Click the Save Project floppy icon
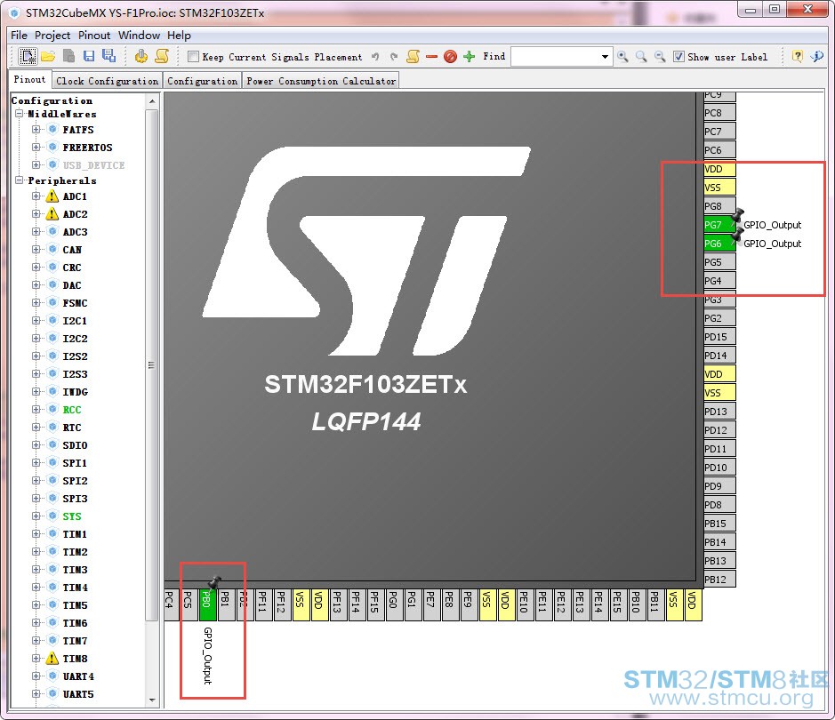 tap(89, 56)
